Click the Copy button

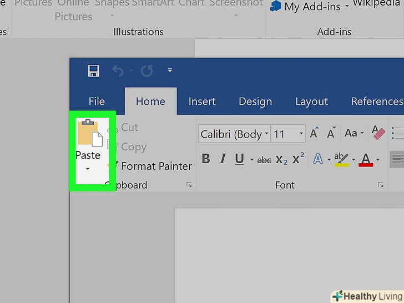(133, 147)
